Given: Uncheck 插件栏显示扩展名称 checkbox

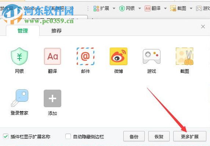Looking at the screenshot, I should click(x=6, y=136).
